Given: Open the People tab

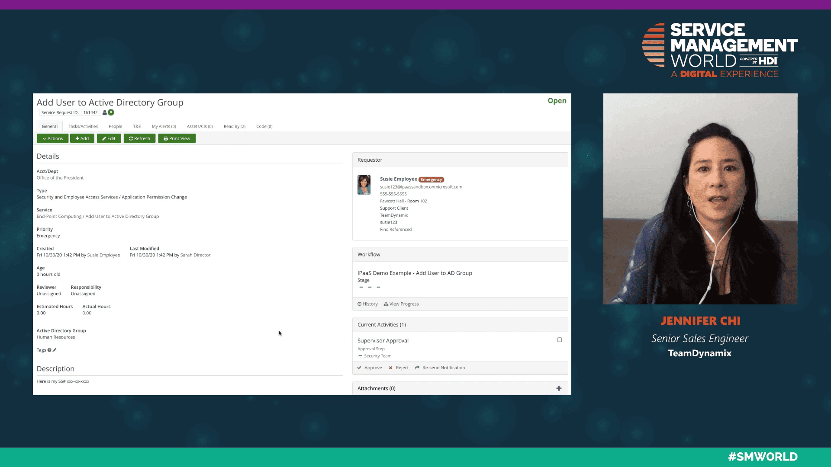Looking at the screenshot, I should [115, 126].
